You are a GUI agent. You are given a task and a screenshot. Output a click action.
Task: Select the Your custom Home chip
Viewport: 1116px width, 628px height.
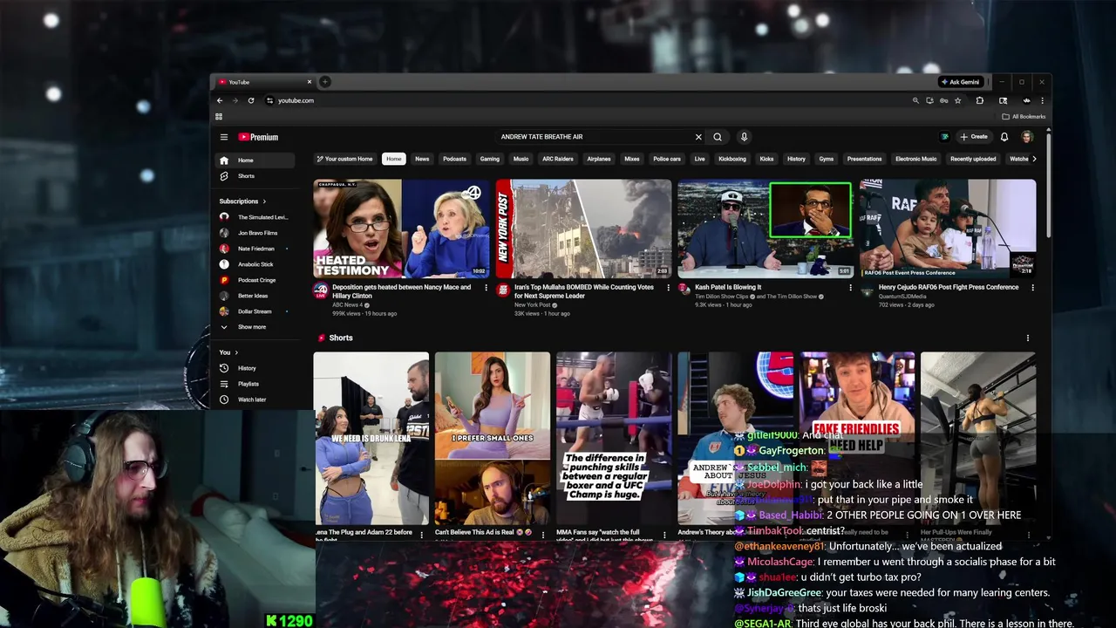coord(345,159)
